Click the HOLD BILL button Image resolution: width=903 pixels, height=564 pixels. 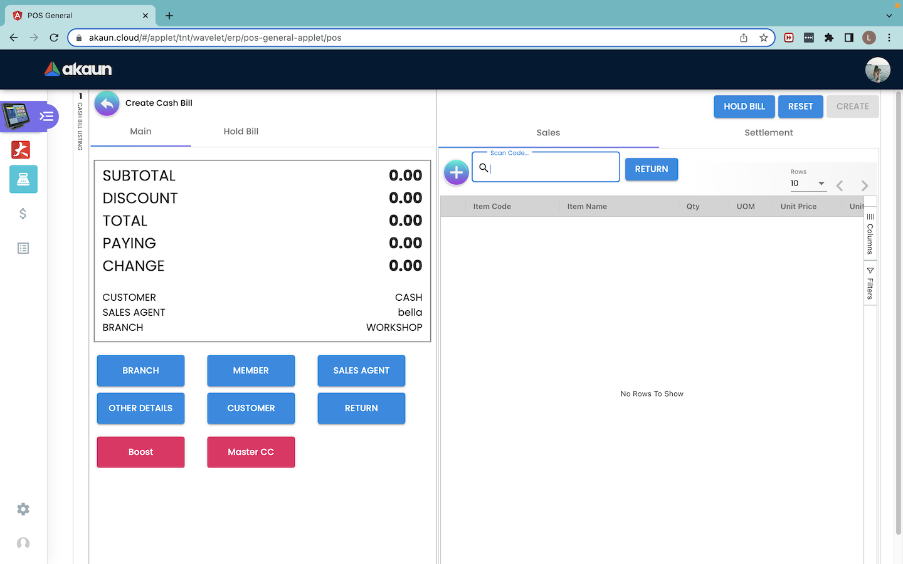744,107
